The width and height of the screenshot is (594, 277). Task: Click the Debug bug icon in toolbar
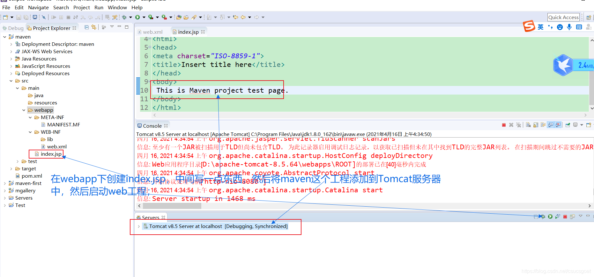(x=124, y=17)
